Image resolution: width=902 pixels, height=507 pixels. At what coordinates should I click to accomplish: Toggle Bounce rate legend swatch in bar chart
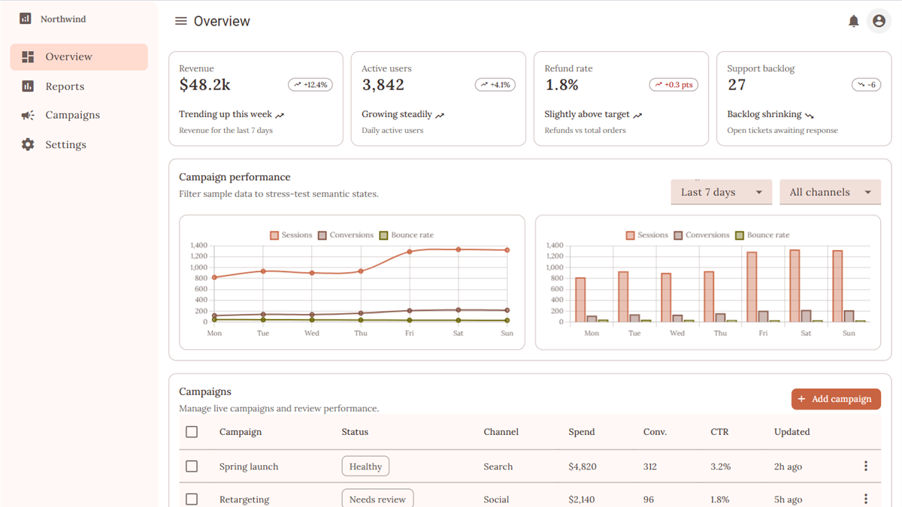740,235
